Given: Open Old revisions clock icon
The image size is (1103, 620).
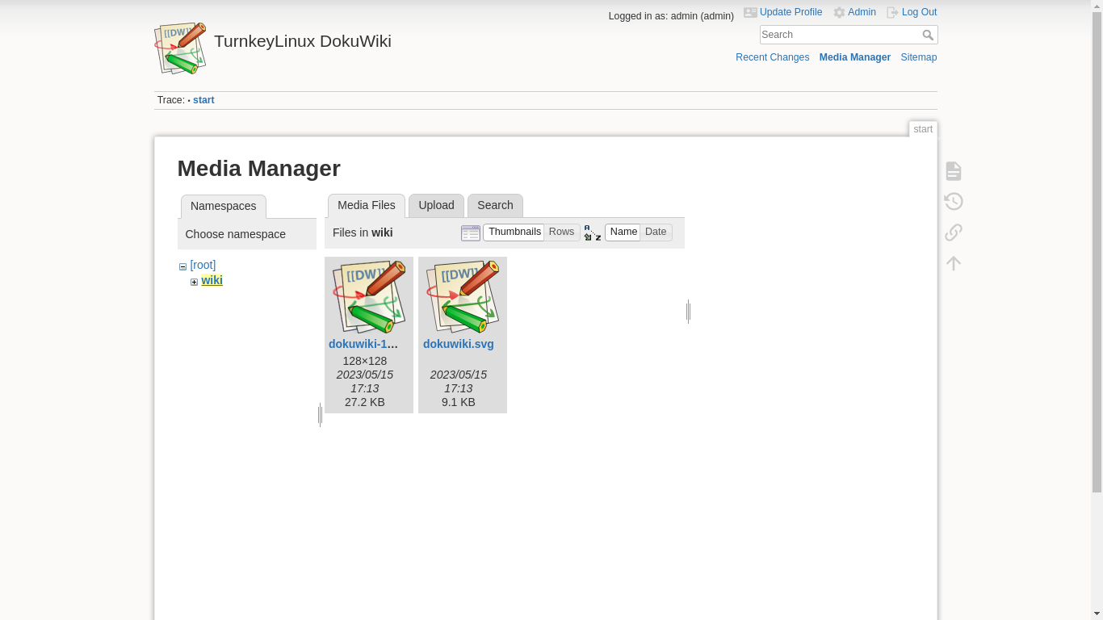Looking at the screenshot, I should coord(954,202).
